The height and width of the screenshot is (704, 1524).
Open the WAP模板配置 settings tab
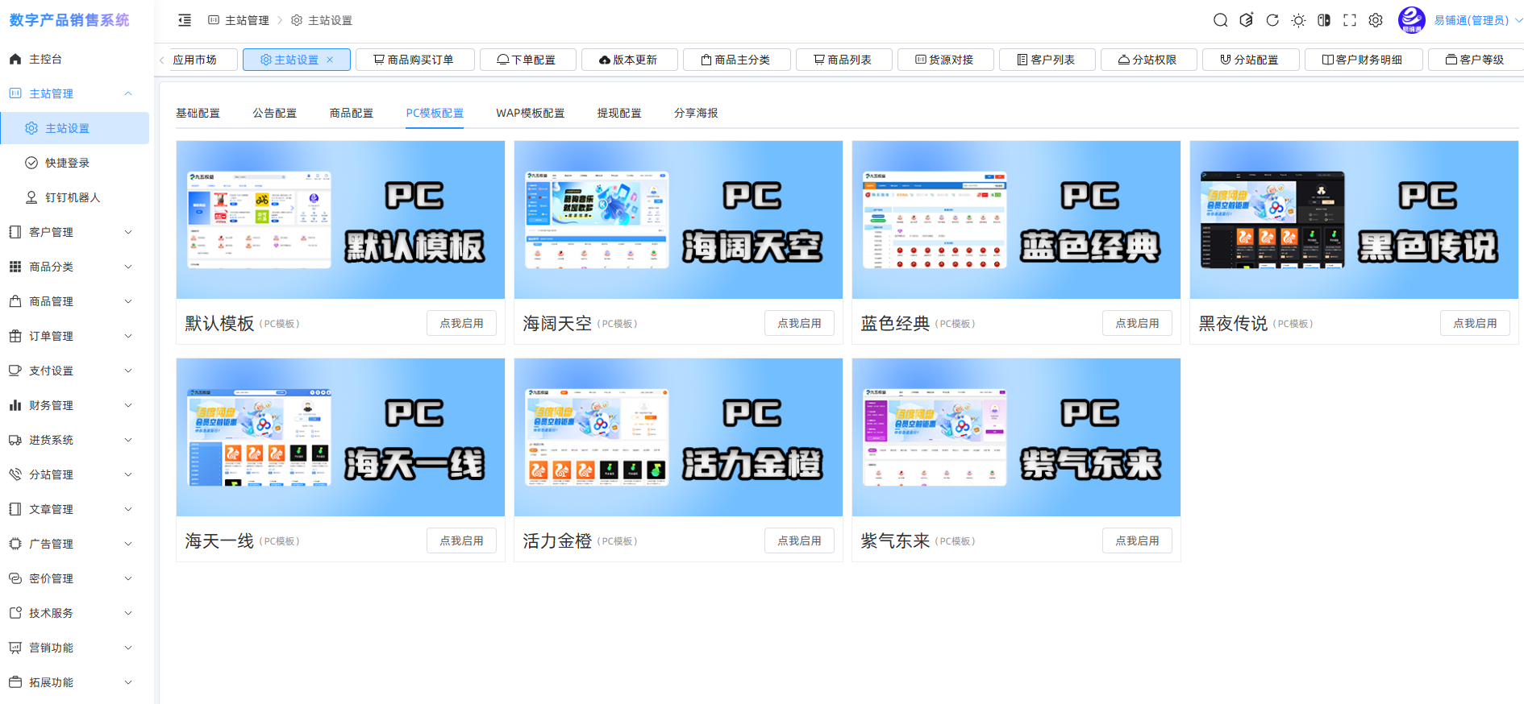pyautogui.click(x=531, y=113)
